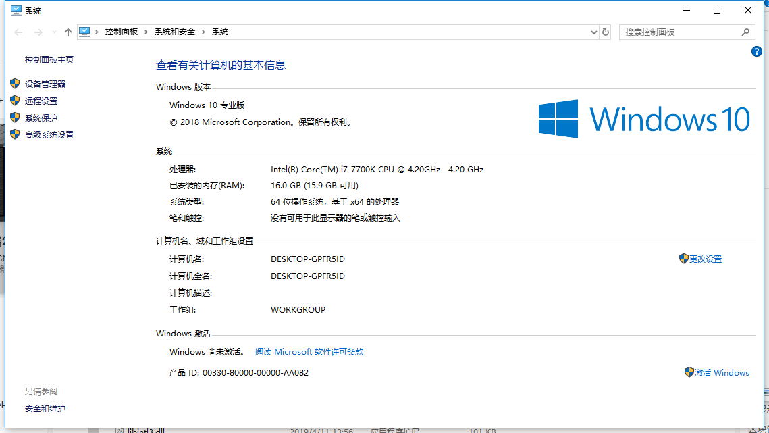769x433 pixels.
Task: Click the Back navigation arrow
Action: coord(19,32)
